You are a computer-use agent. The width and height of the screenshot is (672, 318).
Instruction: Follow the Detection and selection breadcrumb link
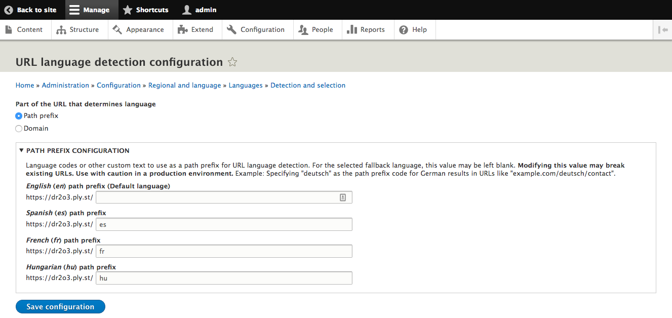click(x=308, y=86)
